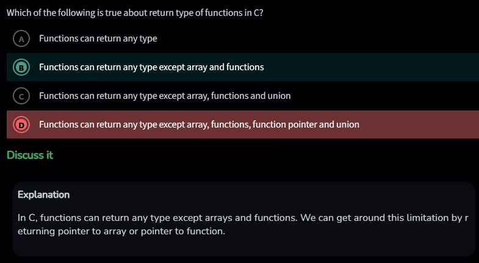Choose the circled C option marker

tap(21, 96)
